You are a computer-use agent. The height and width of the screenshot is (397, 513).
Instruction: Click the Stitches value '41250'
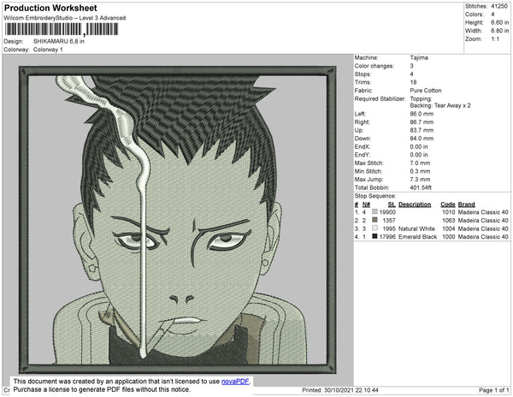tap(499, 6)
